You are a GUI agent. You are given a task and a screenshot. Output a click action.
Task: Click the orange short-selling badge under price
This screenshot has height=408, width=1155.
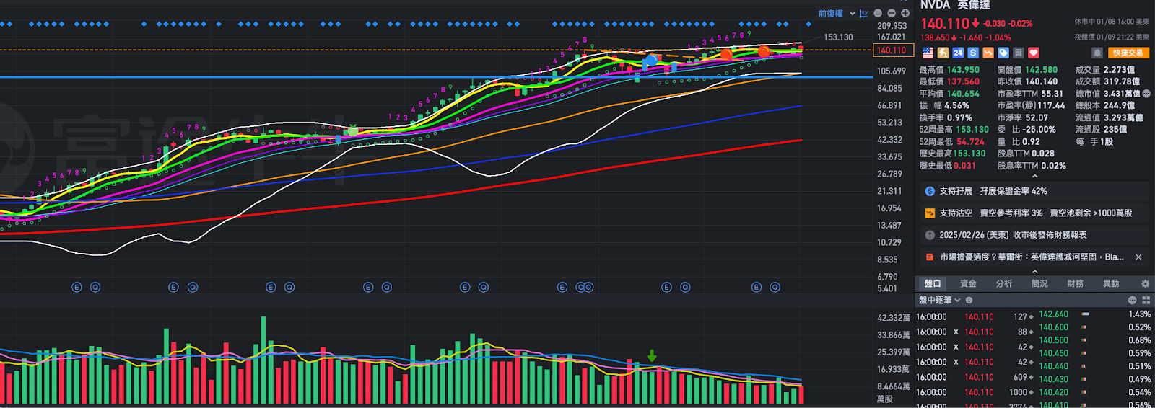(988, 53)
